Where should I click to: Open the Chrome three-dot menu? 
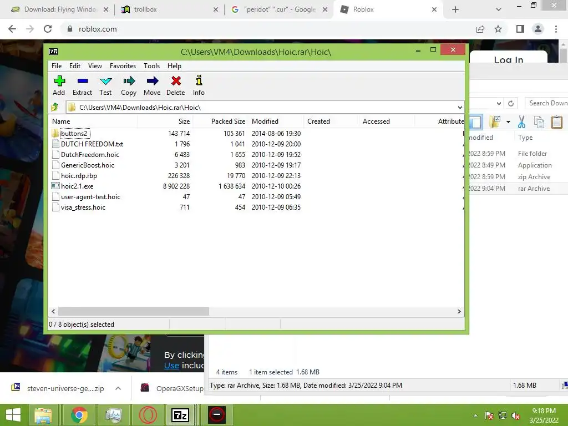(556, 29)
